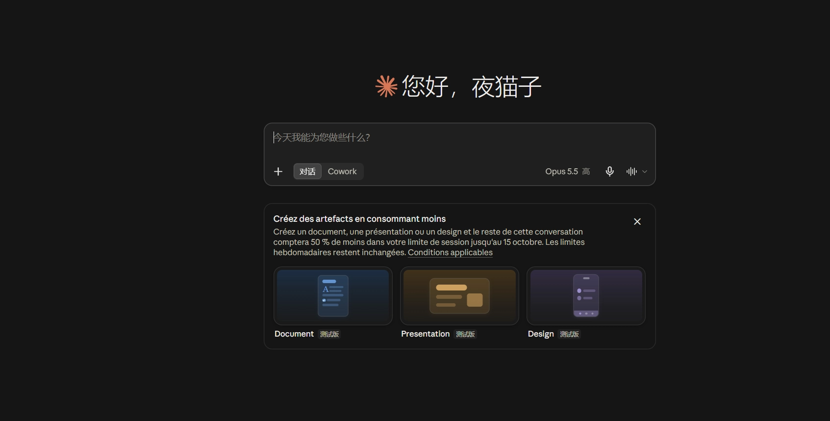Click the Design label text
The height and width of the screenshot is (421, 830).
[x=541, y=334]
